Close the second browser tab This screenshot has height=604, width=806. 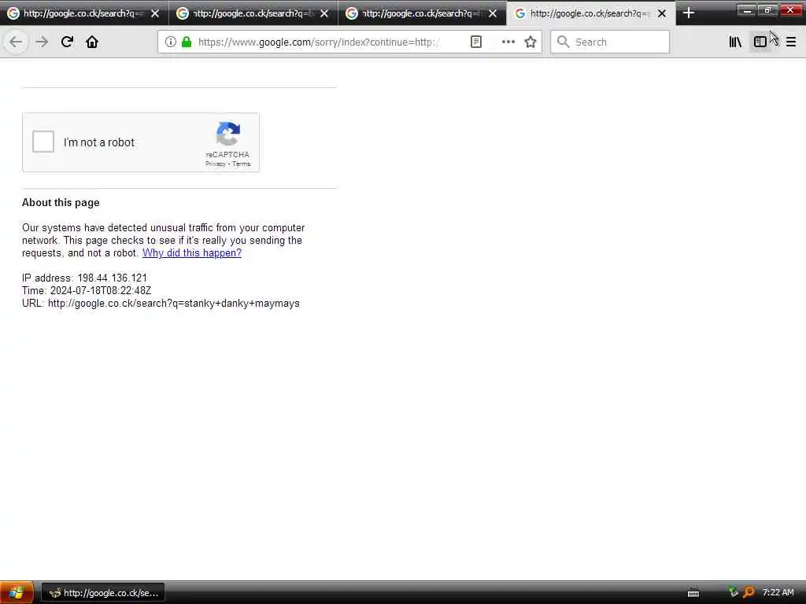click(324, 13)
